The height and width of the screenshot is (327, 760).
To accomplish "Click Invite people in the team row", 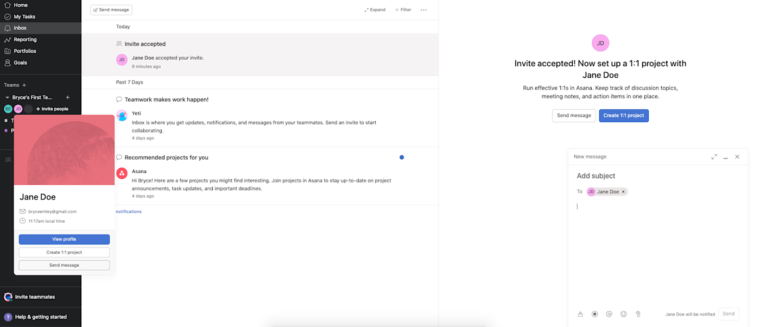I will 52,109.
